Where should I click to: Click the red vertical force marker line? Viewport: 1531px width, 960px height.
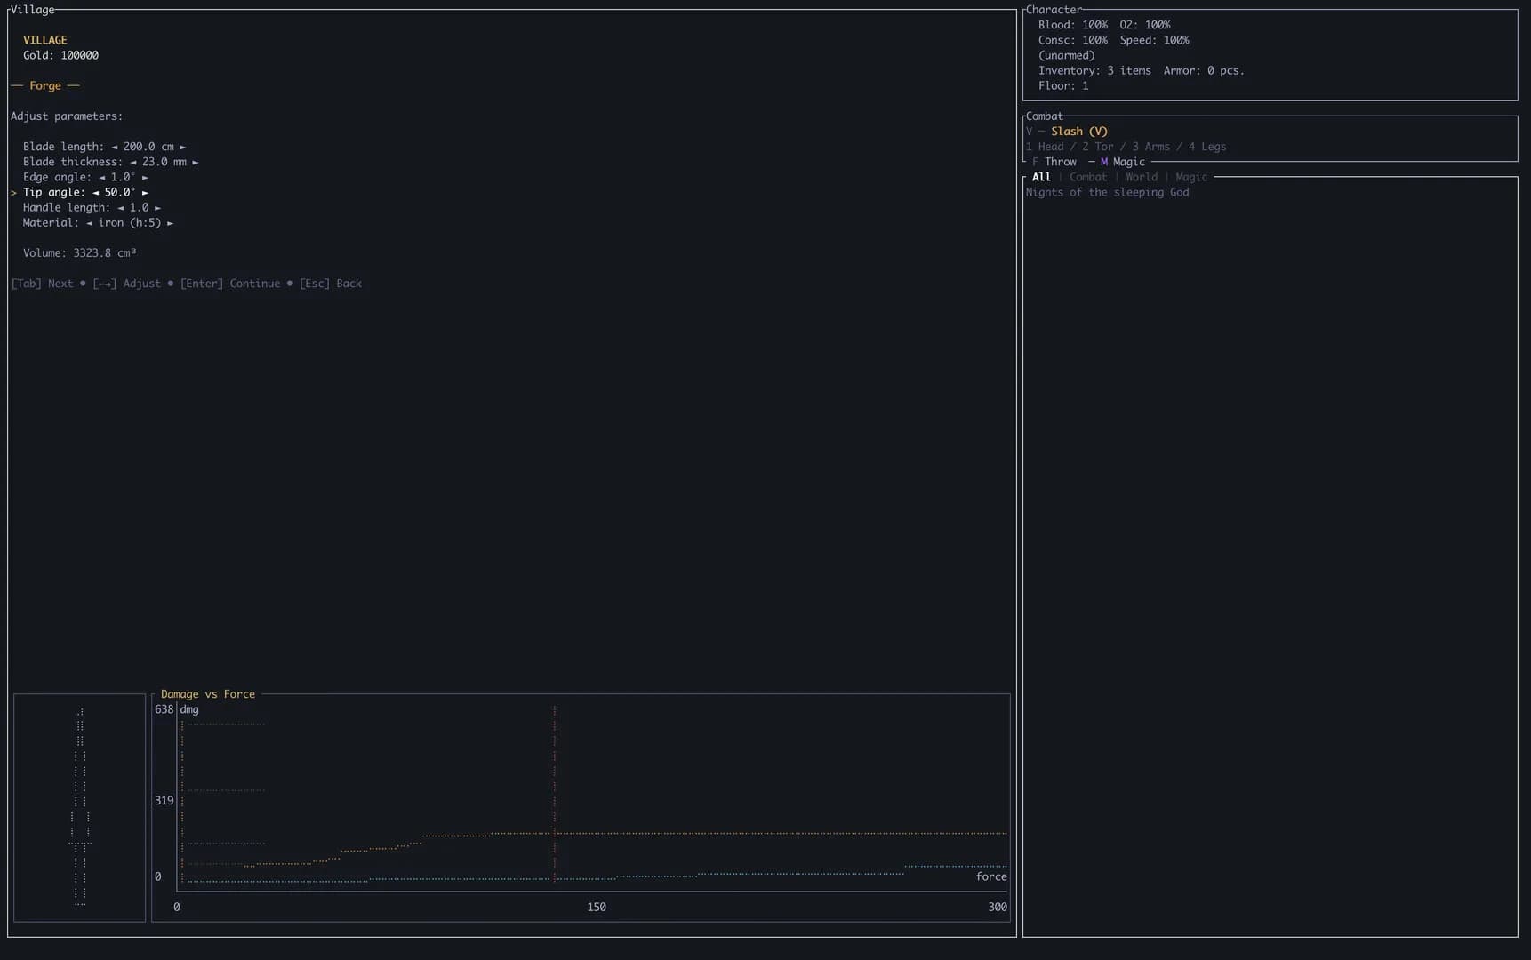[555, 793]
